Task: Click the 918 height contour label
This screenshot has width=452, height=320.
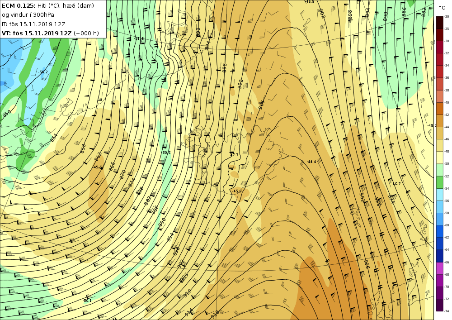Action: (215, 314)
